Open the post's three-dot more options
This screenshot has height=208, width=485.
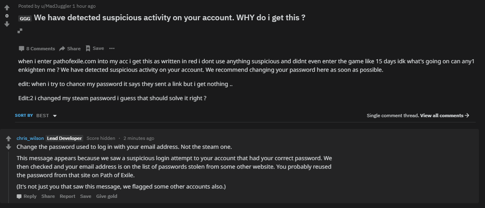112,49
